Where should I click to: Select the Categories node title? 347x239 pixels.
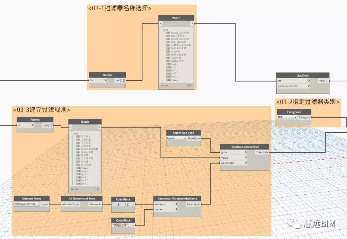click(294, 112)
